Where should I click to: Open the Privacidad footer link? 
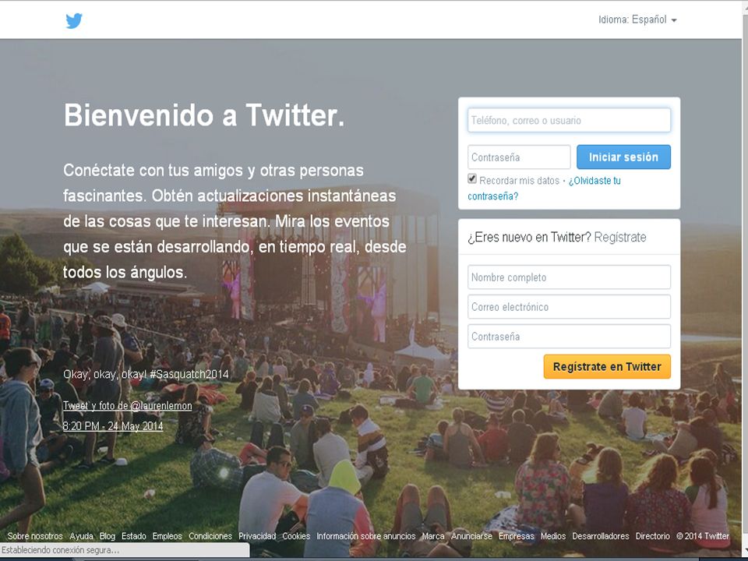[x=257, y=536]
